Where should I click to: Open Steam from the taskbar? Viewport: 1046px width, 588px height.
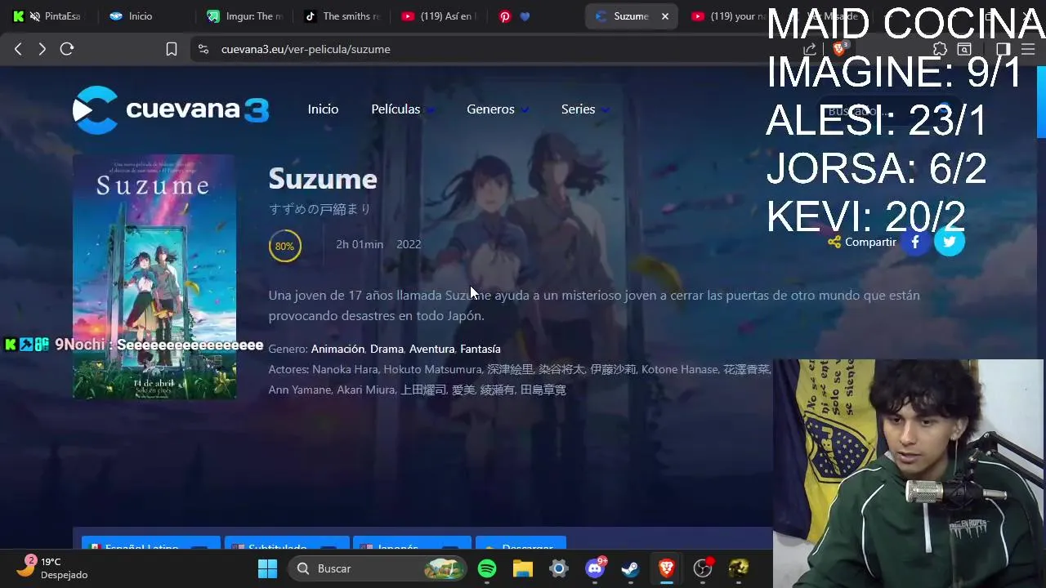631,568
